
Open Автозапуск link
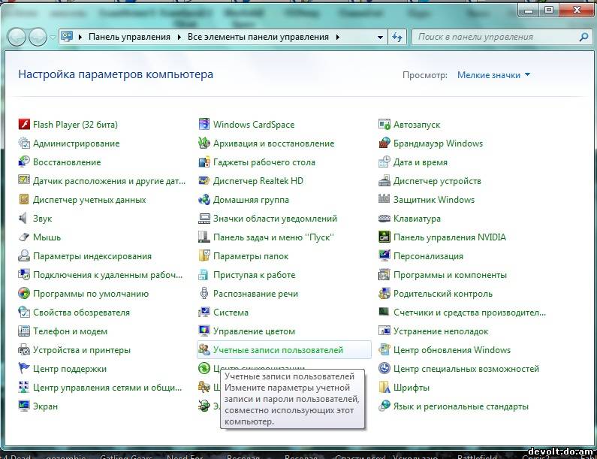(x=417, y=125)
